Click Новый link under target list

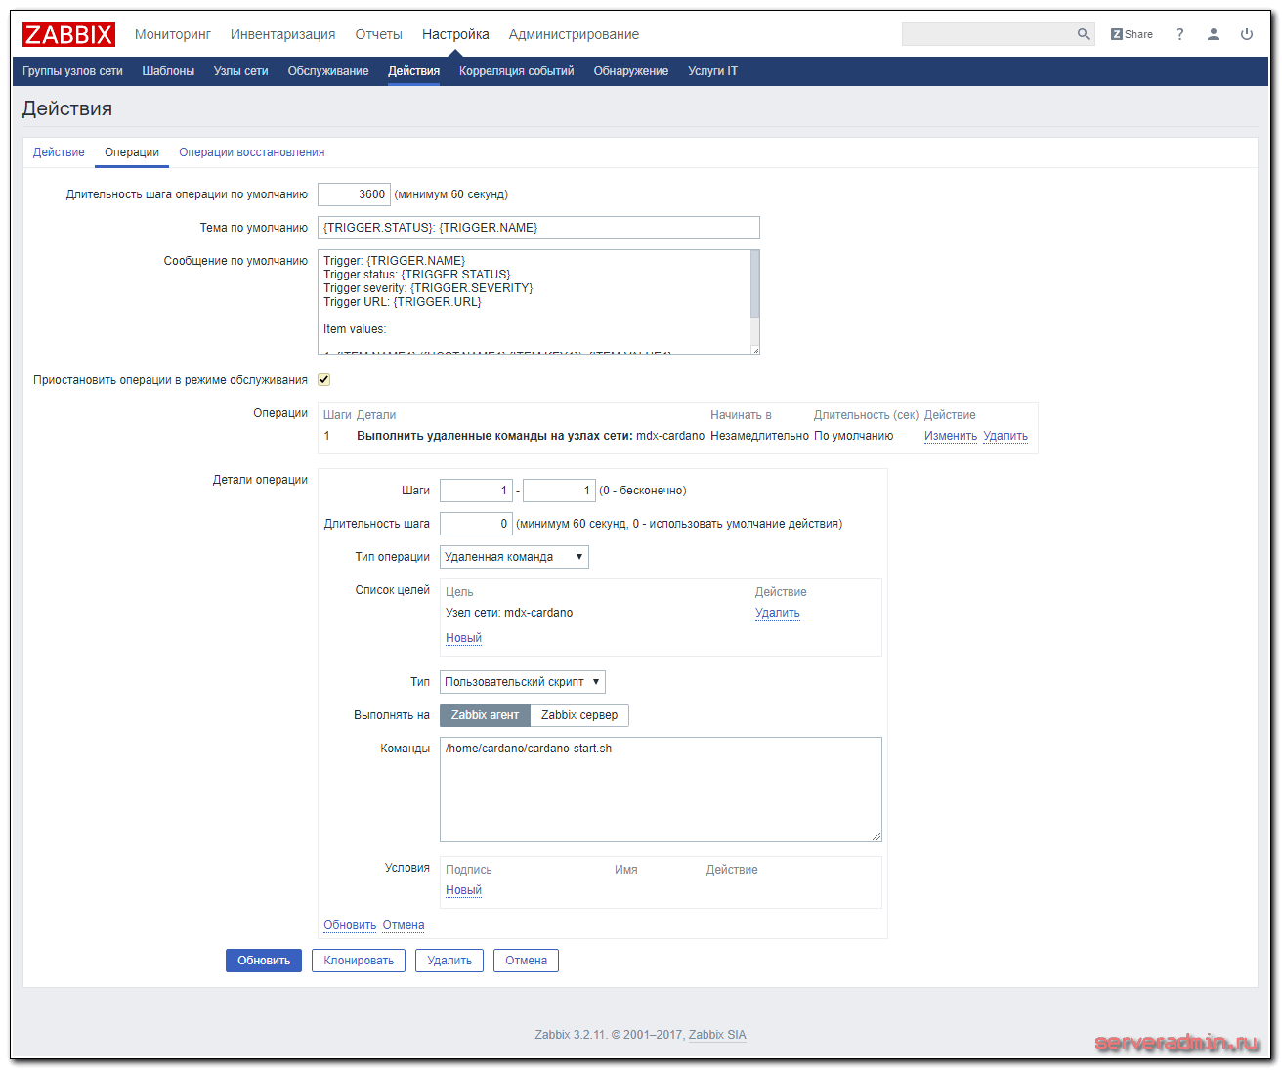point(463,638)
